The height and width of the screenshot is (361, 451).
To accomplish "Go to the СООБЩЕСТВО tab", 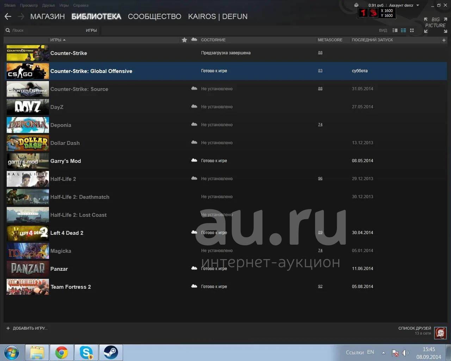I will tap(154, 17).
